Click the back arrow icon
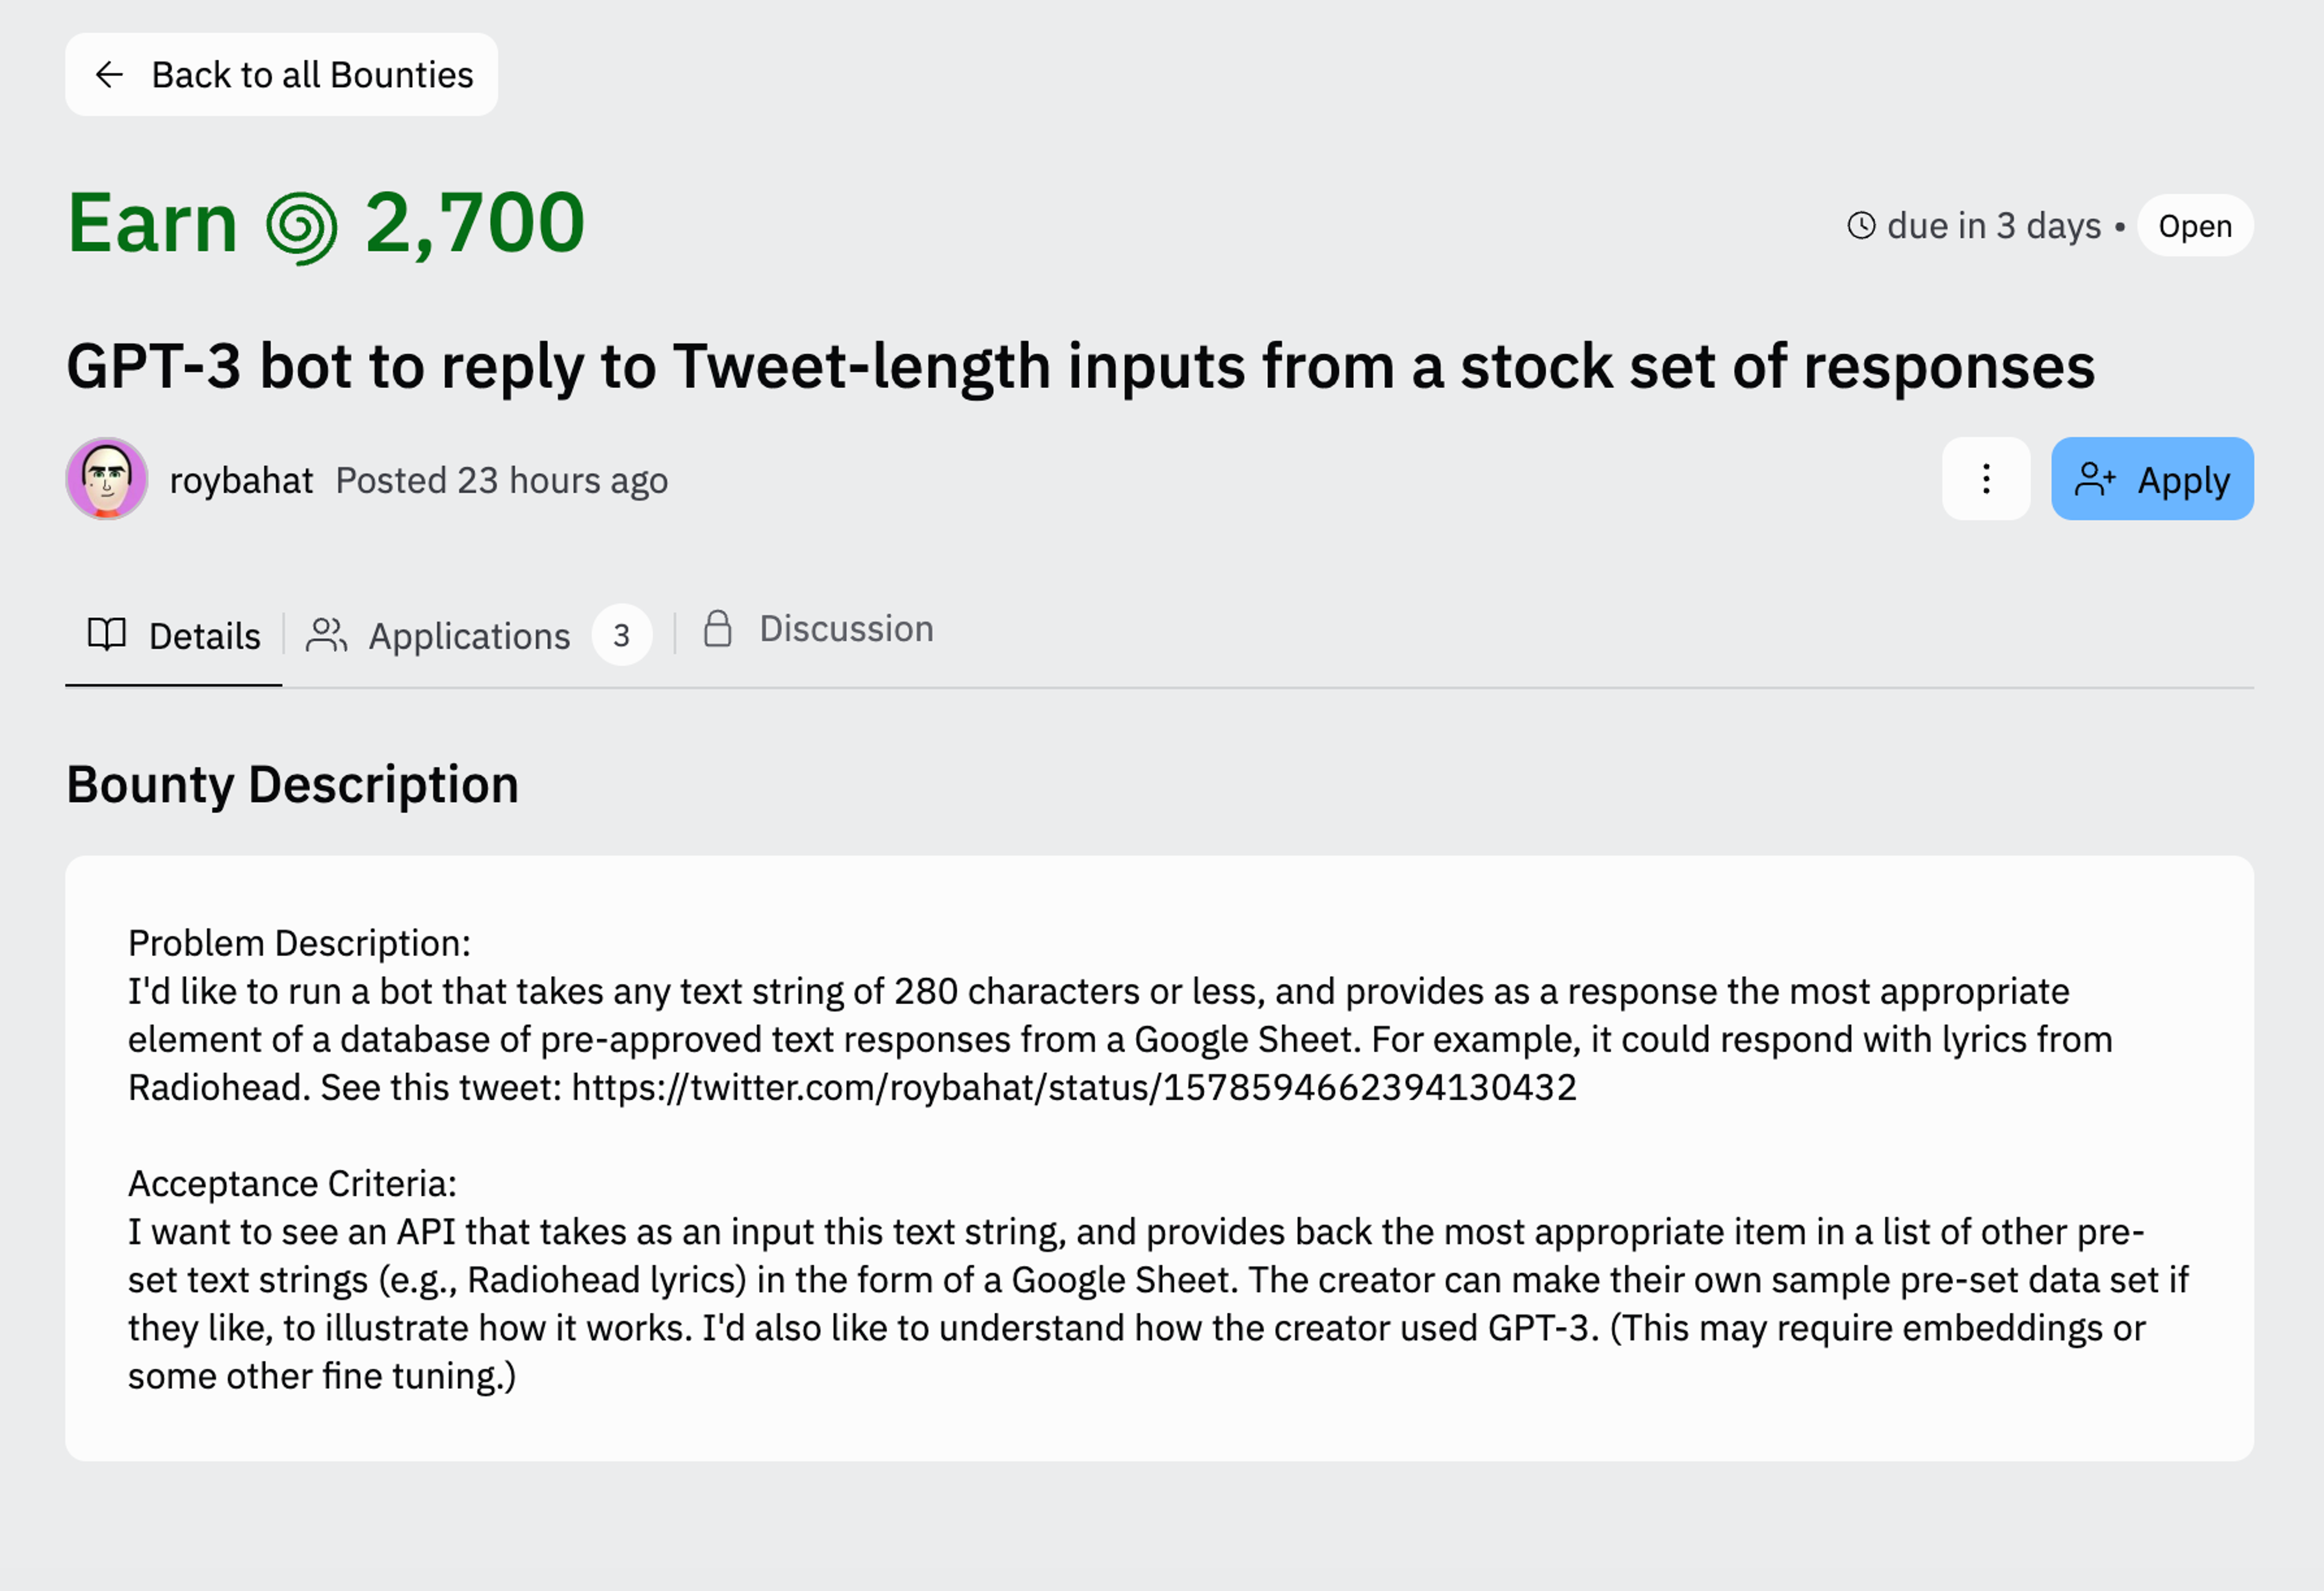 (x=109, y=74)
